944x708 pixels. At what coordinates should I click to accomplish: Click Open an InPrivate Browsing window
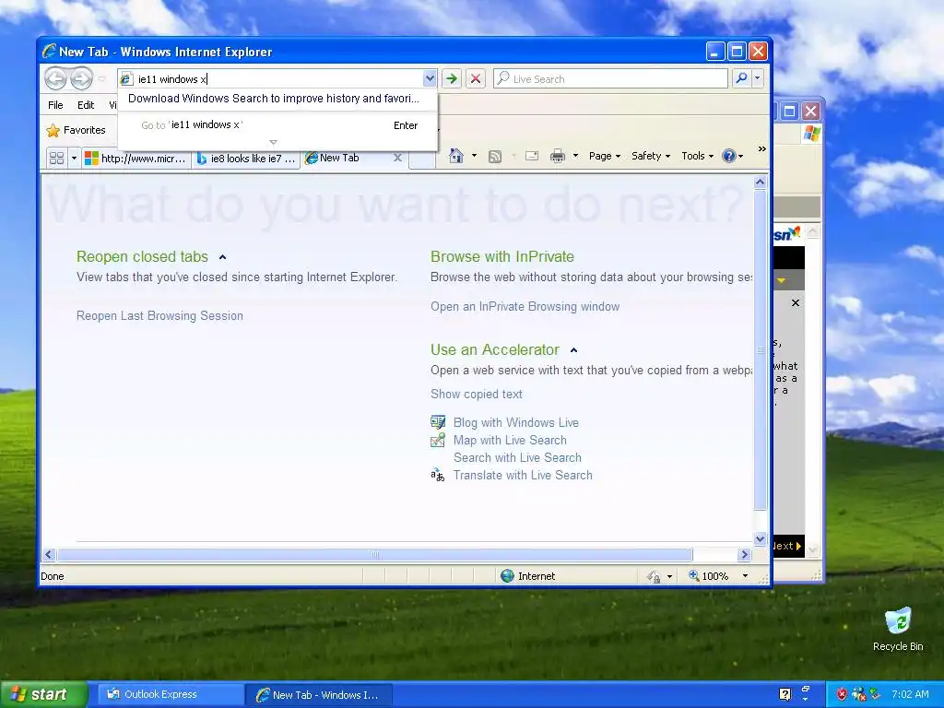(525, 306)
